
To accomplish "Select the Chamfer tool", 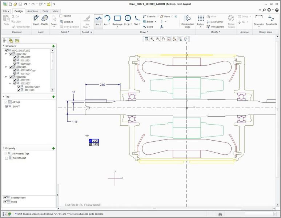I will [149, 16].
